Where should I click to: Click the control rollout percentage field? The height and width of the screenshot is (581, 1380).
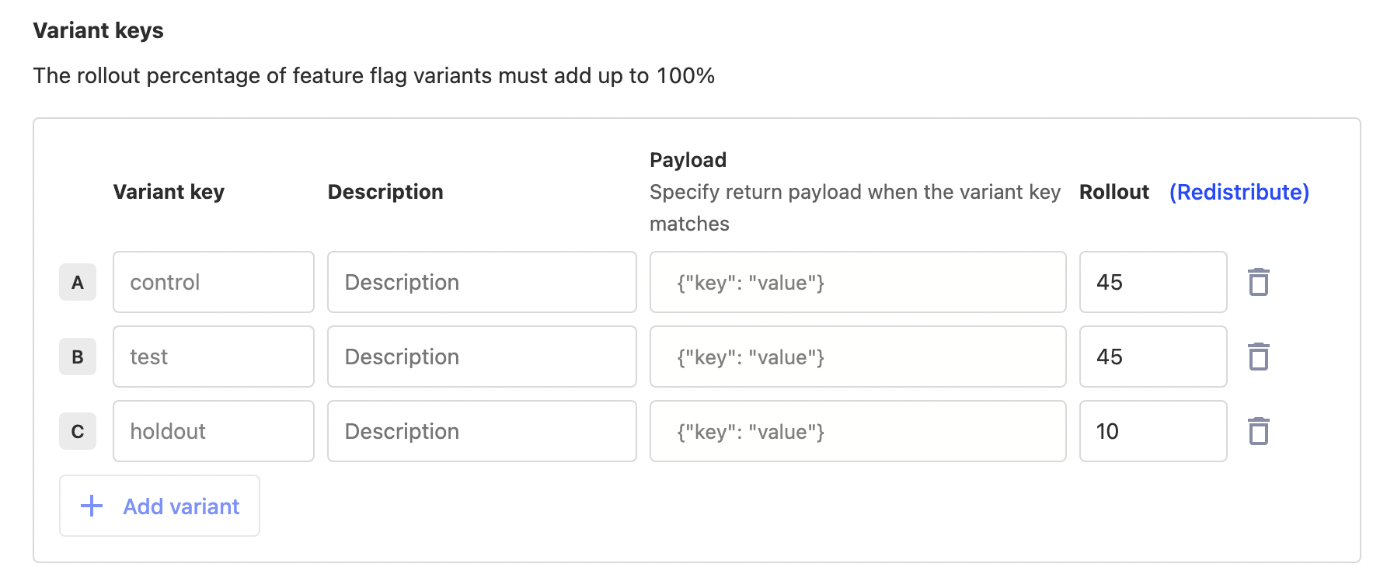click(x=1152, y=282)
